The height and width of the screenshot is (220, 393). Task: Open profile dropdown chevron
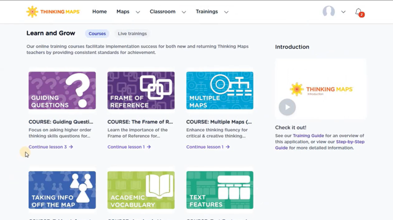click(343, 12)
